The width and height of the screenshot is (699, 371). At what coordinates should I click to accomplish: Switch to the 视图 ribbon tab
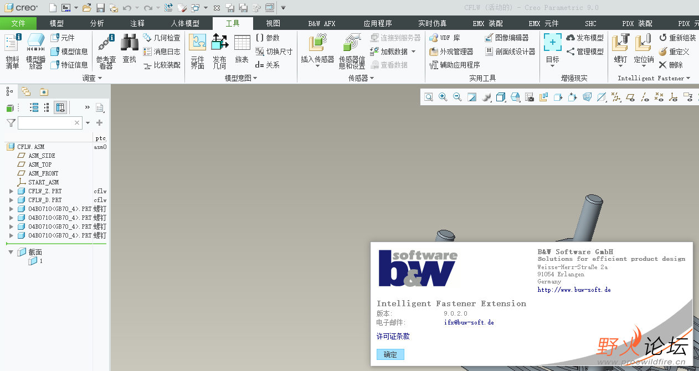coord(273,23)
